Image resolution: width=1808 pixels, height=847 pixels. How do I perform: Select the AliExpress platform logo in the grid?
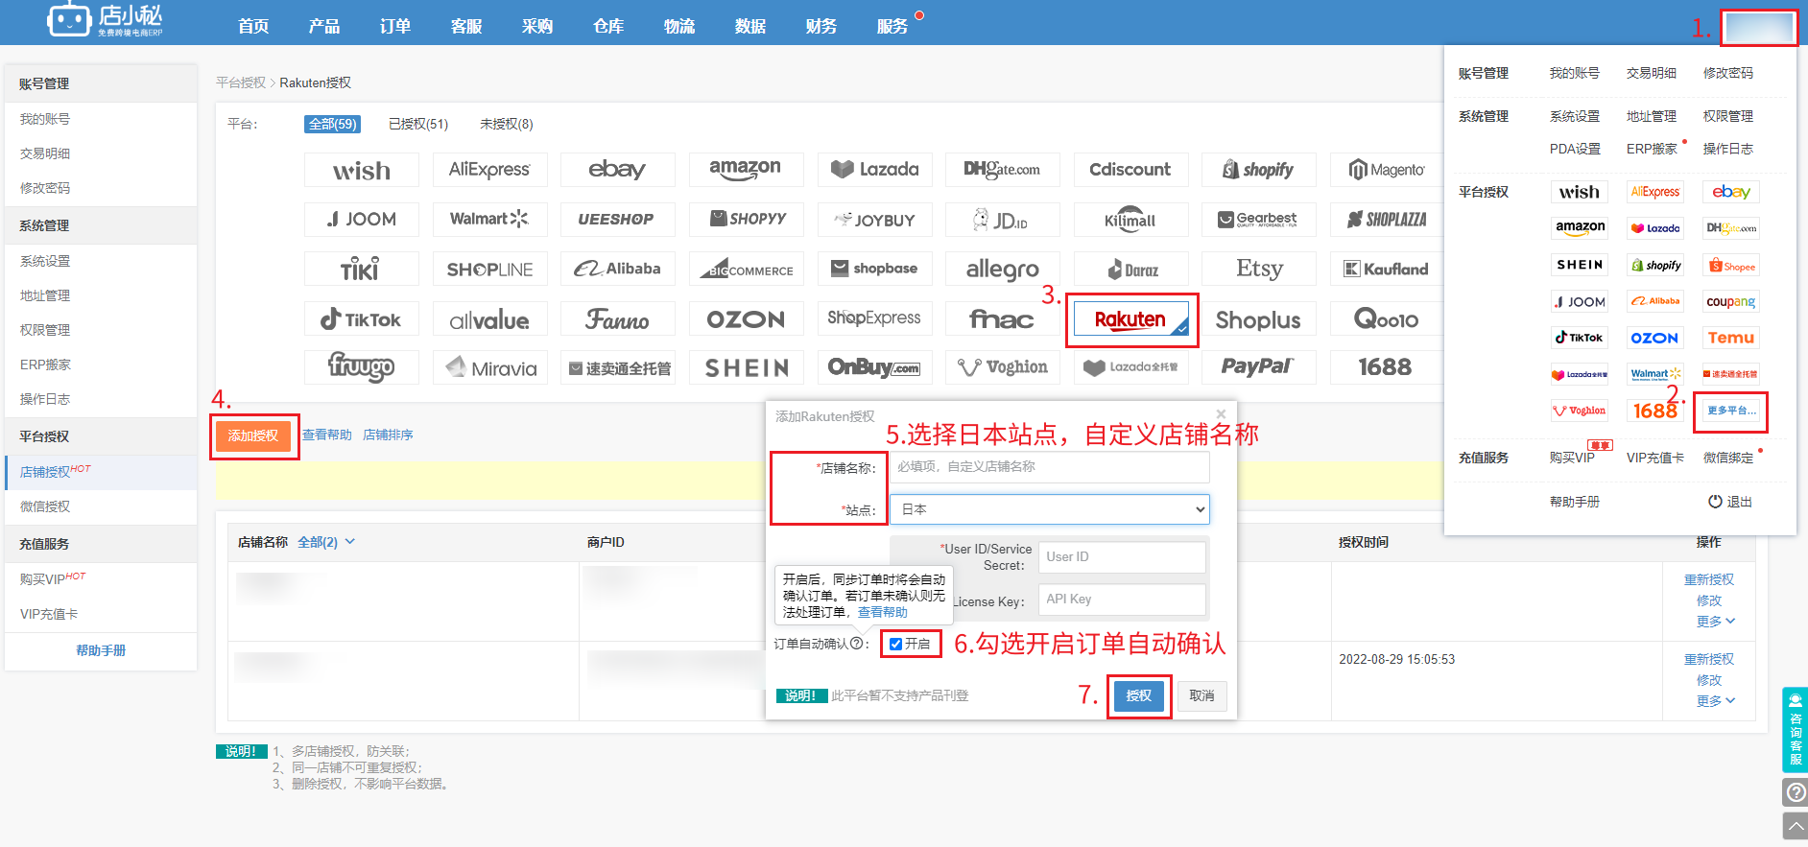(x=489, y=170)
